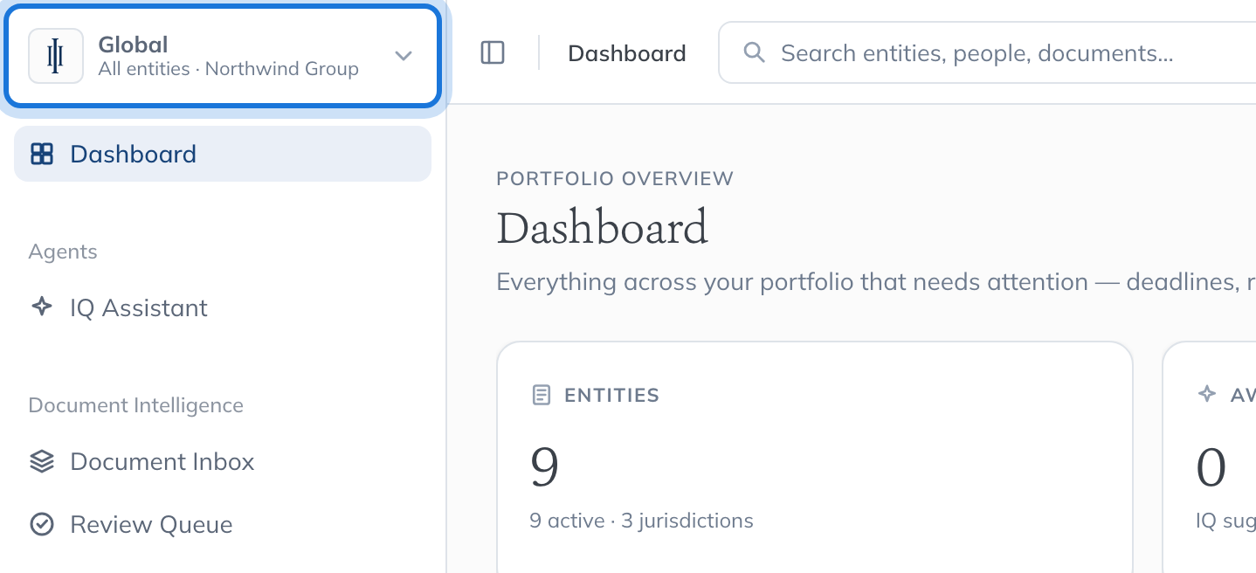Open Review Queue
Viewport: 1256px width, 573px height.
[x=223, y=524]
